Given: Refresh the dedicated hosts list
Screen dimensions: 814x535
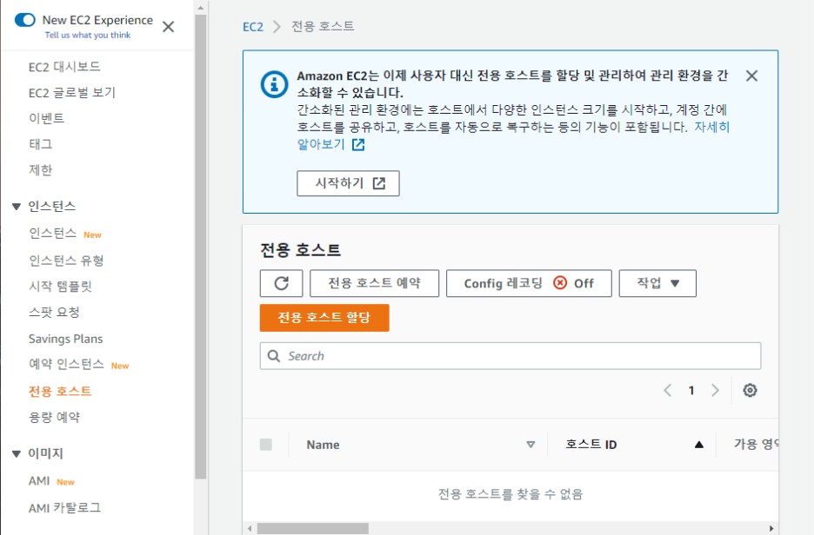Looking at the screenshot, I should [282, 283].
